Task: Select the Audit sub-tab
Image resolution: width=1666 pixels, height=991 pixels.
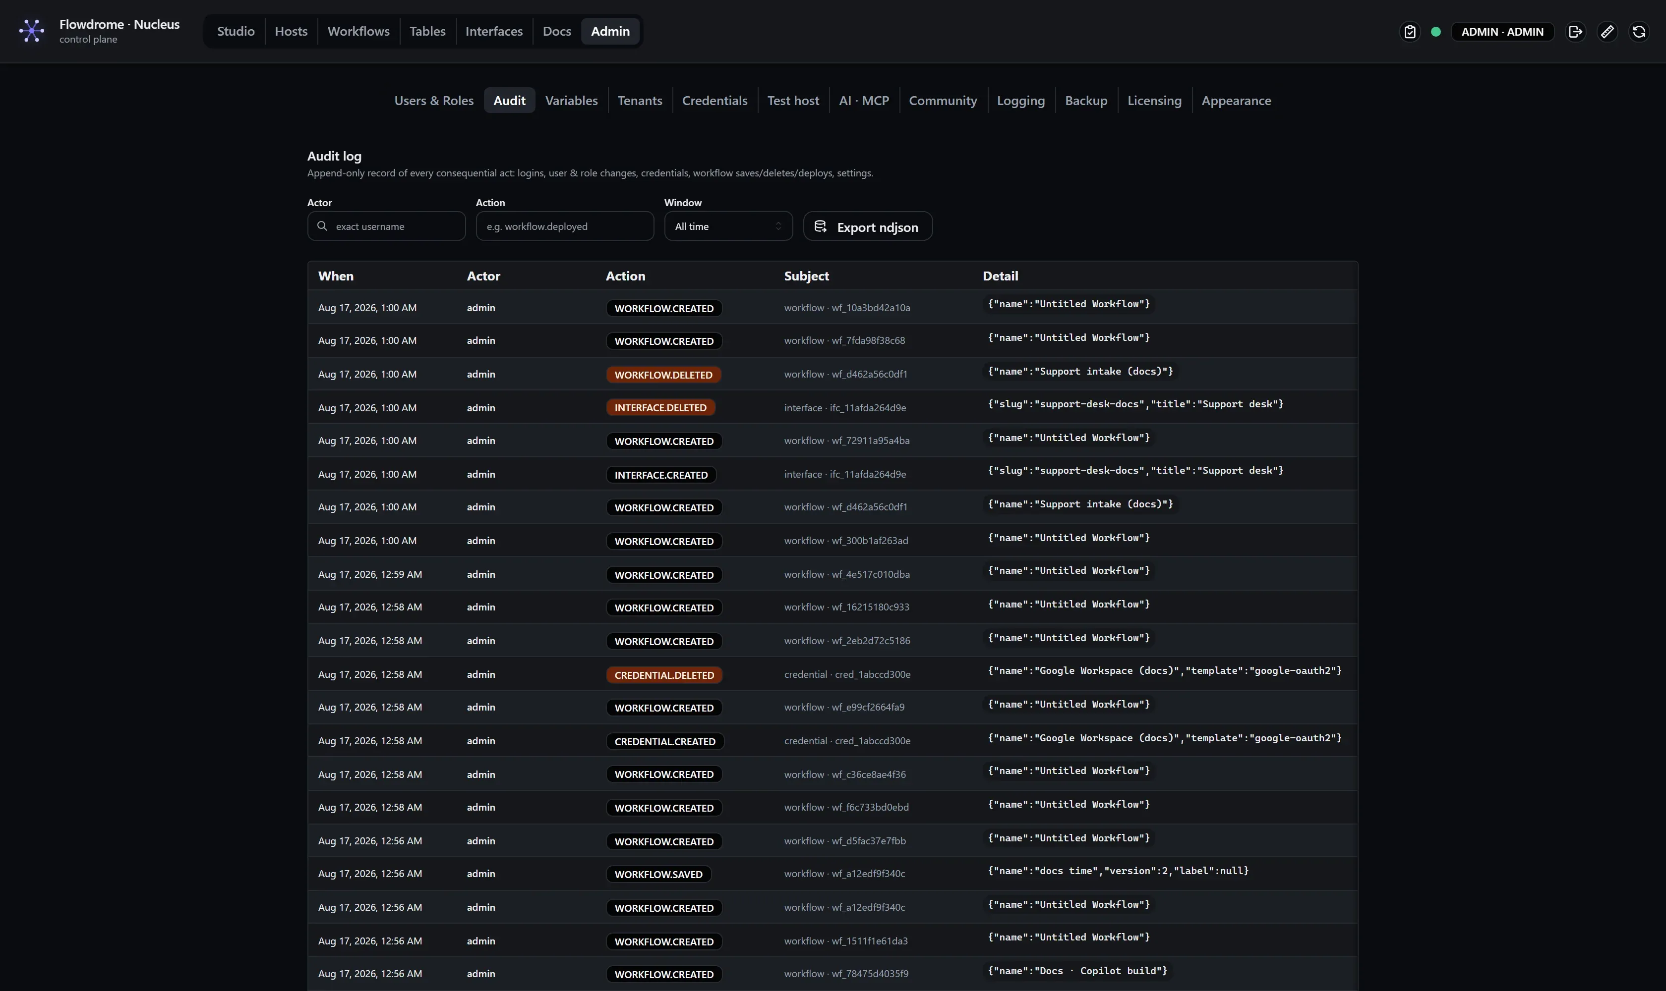Action: pos(509,100)
